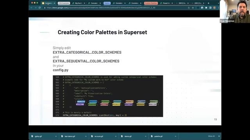The height and width of the screenshot is (140, 250).
Task: Expand options arrow for last demo.gif download
Action: 86,136
